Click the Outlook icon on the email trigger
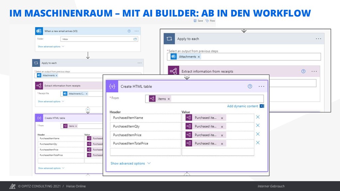 click(39, 31)
